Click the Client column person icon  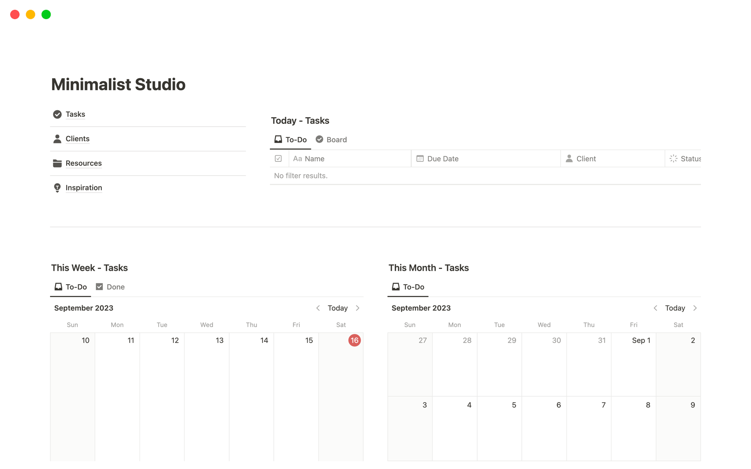[569, 159]
